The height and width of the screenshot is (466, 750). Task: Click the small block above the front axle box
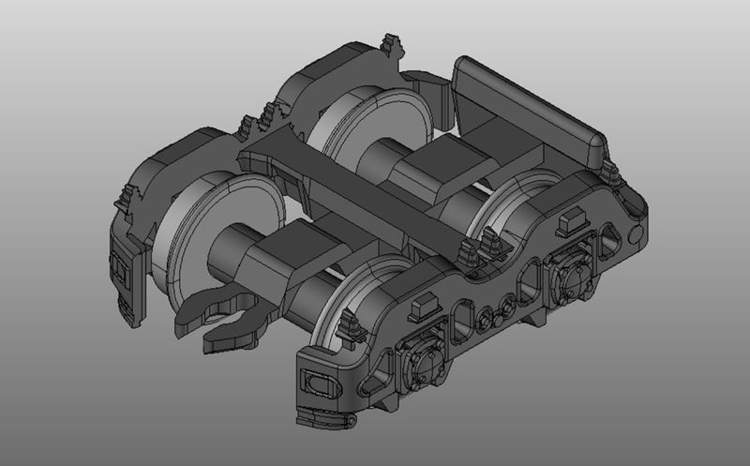423,302
